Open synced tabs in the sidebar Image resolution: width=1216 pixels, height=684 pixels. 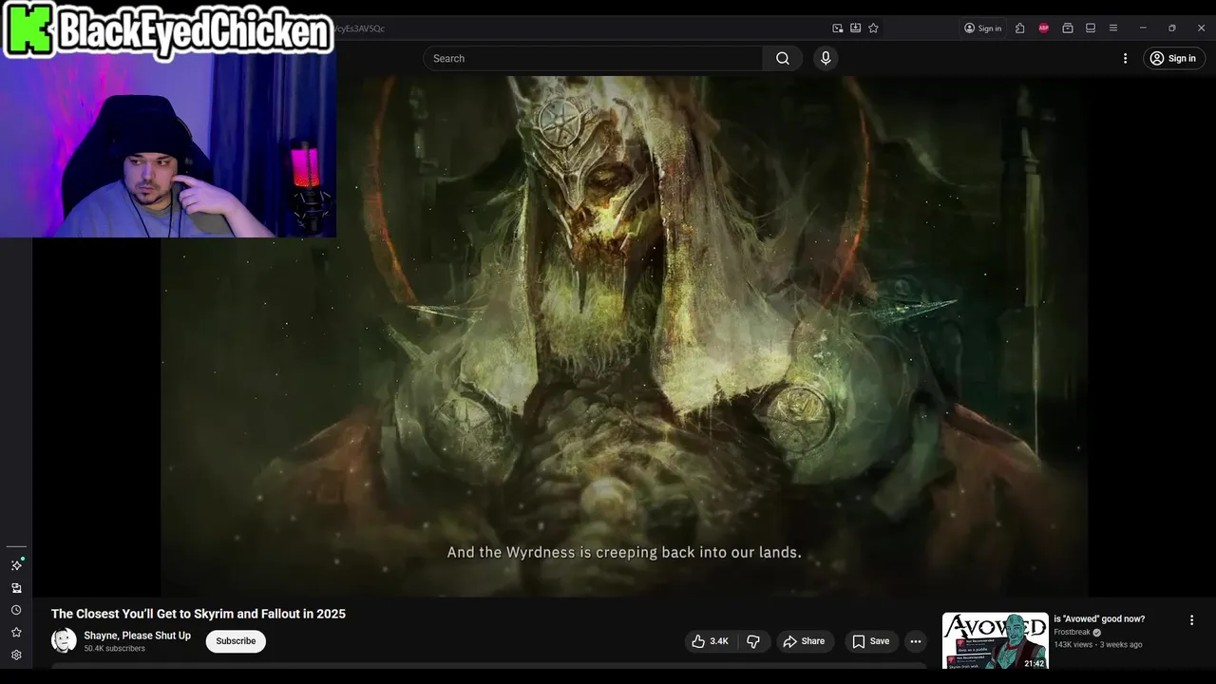coord(16,588)
